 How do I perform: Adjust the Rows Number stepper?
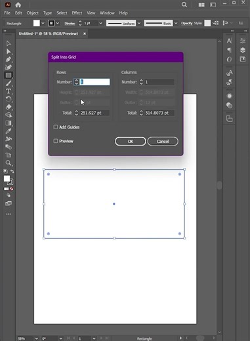(76, 82)
